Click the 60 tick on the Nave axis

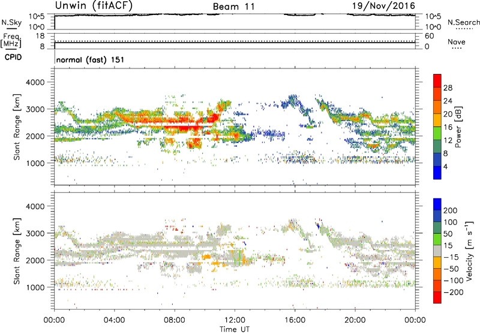430,36
